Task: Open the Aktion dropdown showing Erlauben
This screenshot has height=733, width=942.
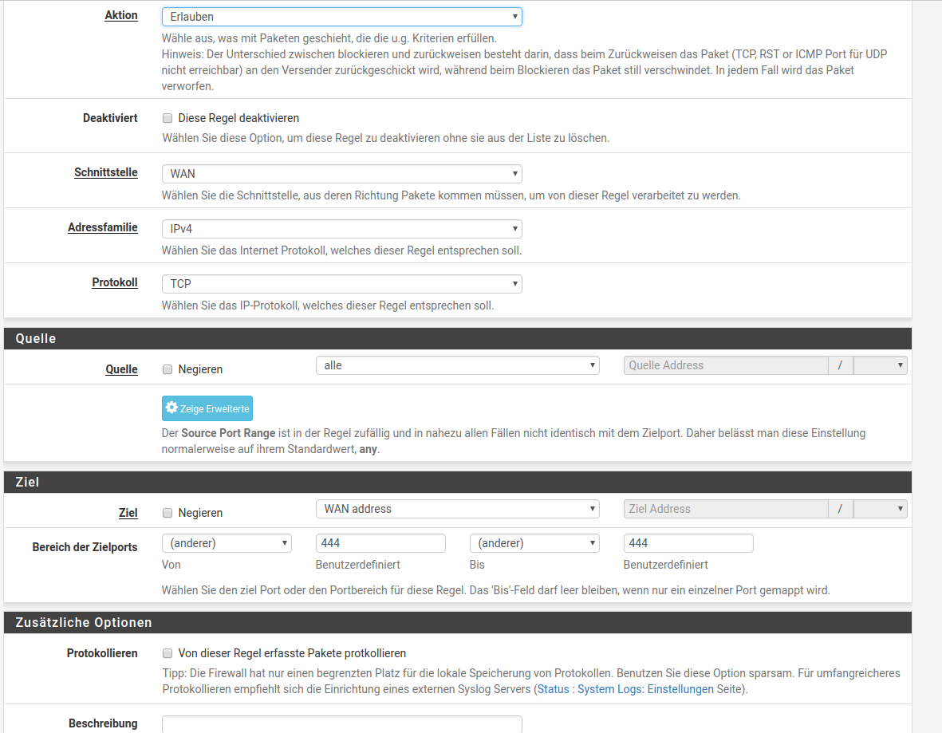Action: 341,16
